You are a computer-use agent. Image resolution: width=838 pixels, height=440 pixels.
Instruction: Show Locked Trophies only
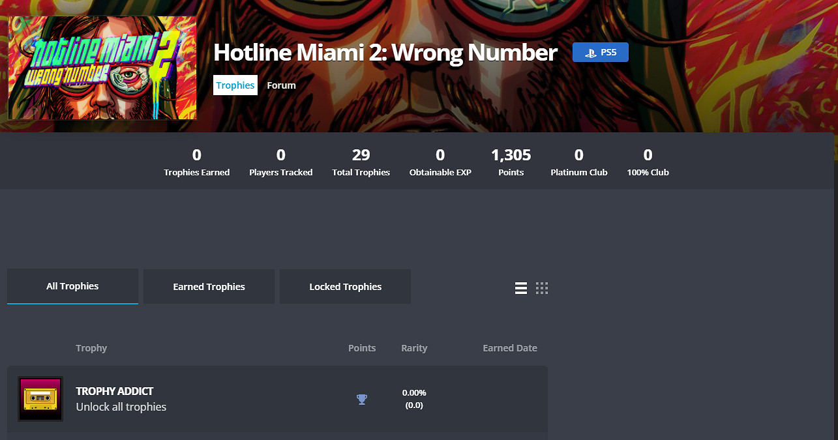pos(346,287)
